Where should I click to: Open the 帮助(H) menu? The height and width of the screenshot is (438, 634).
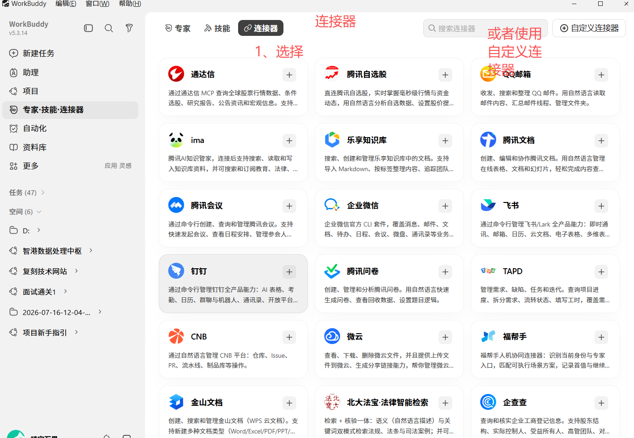pos(130,4)
